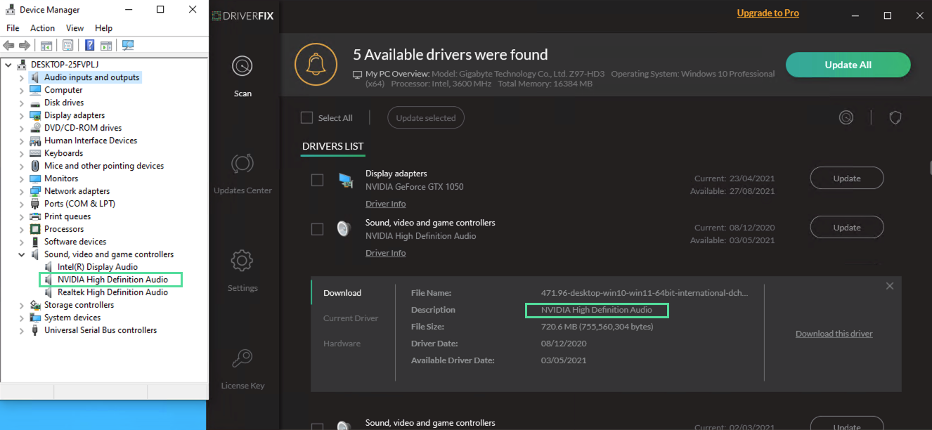
Task: Open Driver Info for Display adapters
Action: coord(385,204)
